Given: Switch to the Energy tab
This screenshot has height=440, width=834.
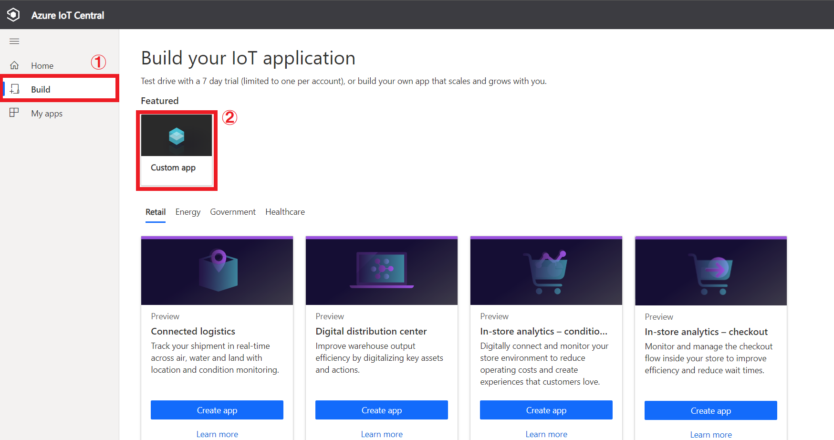Looking at the screenshot, I should click(188, 212).
